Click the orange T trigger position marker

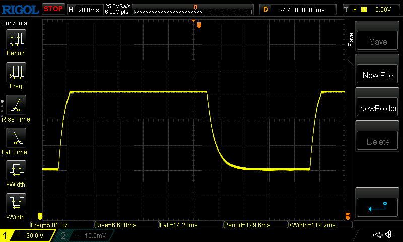pyautogui.click(x=199, y=25)
